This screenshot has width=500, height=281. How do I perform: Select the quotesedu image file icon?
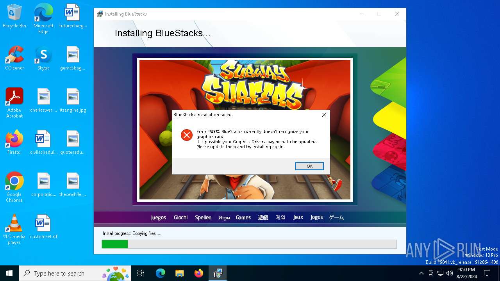pos(73,143)
